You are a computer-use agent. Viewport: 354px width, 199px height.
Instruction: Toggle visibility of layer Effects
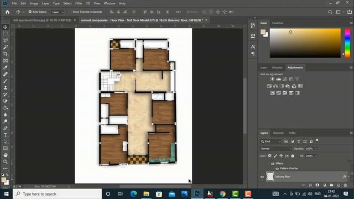click(x=273, y=164)
